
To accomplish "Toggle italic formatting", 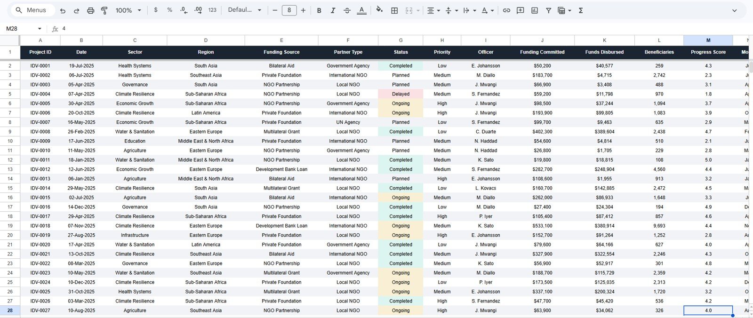I will pos(333,10).
